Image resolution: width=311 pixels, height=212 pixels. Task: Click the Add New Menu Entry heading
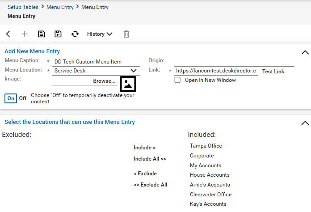[32, 51]
